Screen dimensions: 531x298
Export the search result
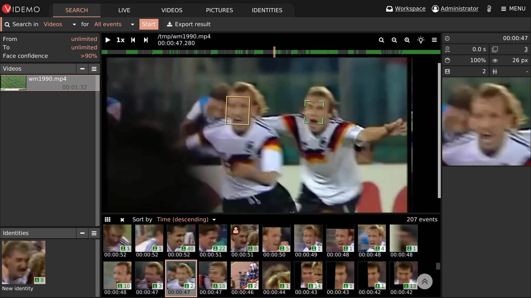point(188,24)
